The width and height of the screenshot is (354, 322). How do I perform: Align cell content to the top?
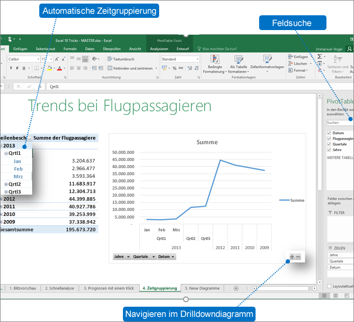72,59
